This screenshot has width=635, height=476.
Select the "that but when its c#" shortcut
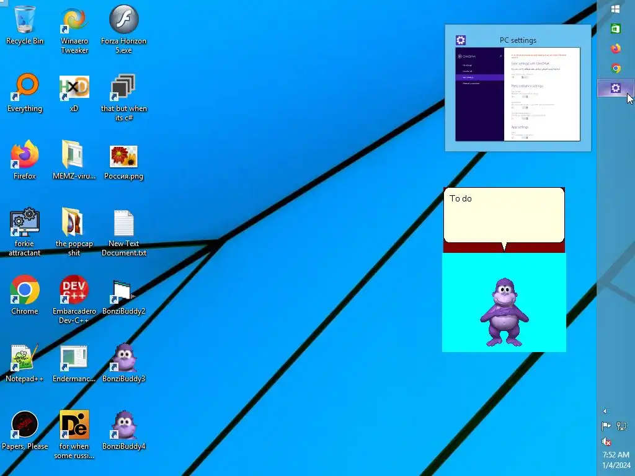(x=123, y=97)
